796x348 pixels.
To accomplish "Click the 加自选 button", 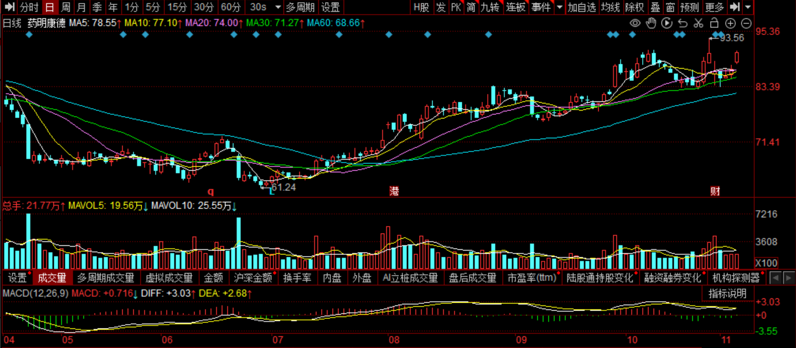I will [x=581, y=7].
